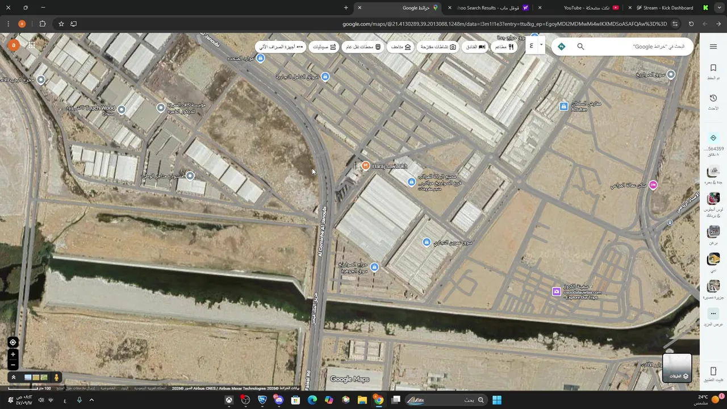Open the Google account avatar on map
Viewport: 727px width, 409px height.
coord(13,45)
